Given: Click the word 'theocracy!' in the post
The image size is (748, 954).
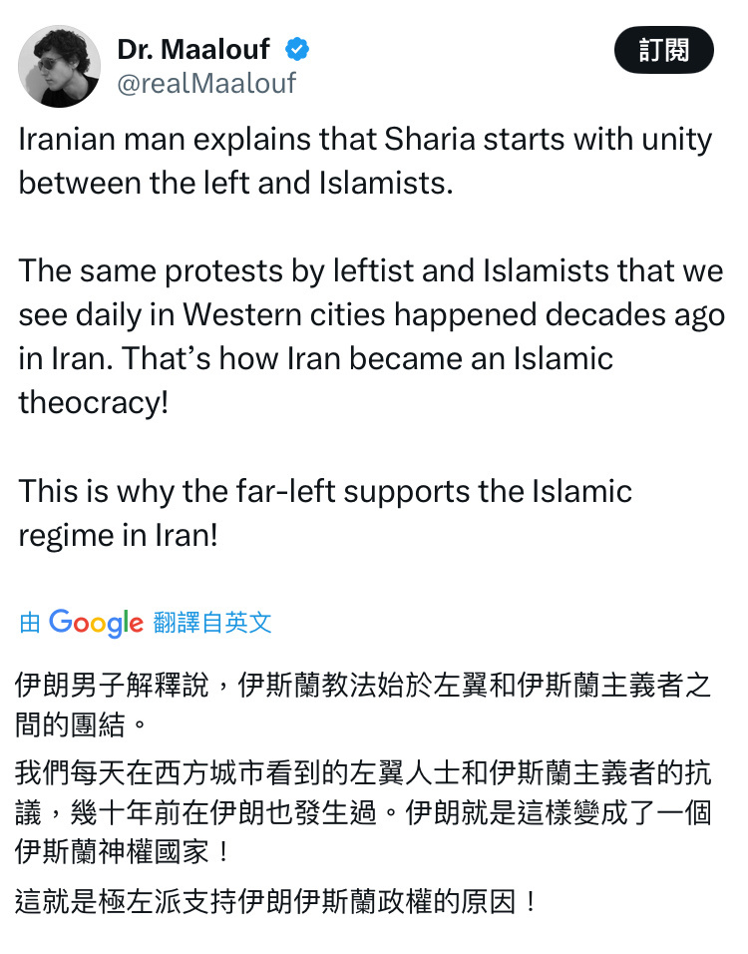Looking at the screenshot, I should [x=94, y=403].
